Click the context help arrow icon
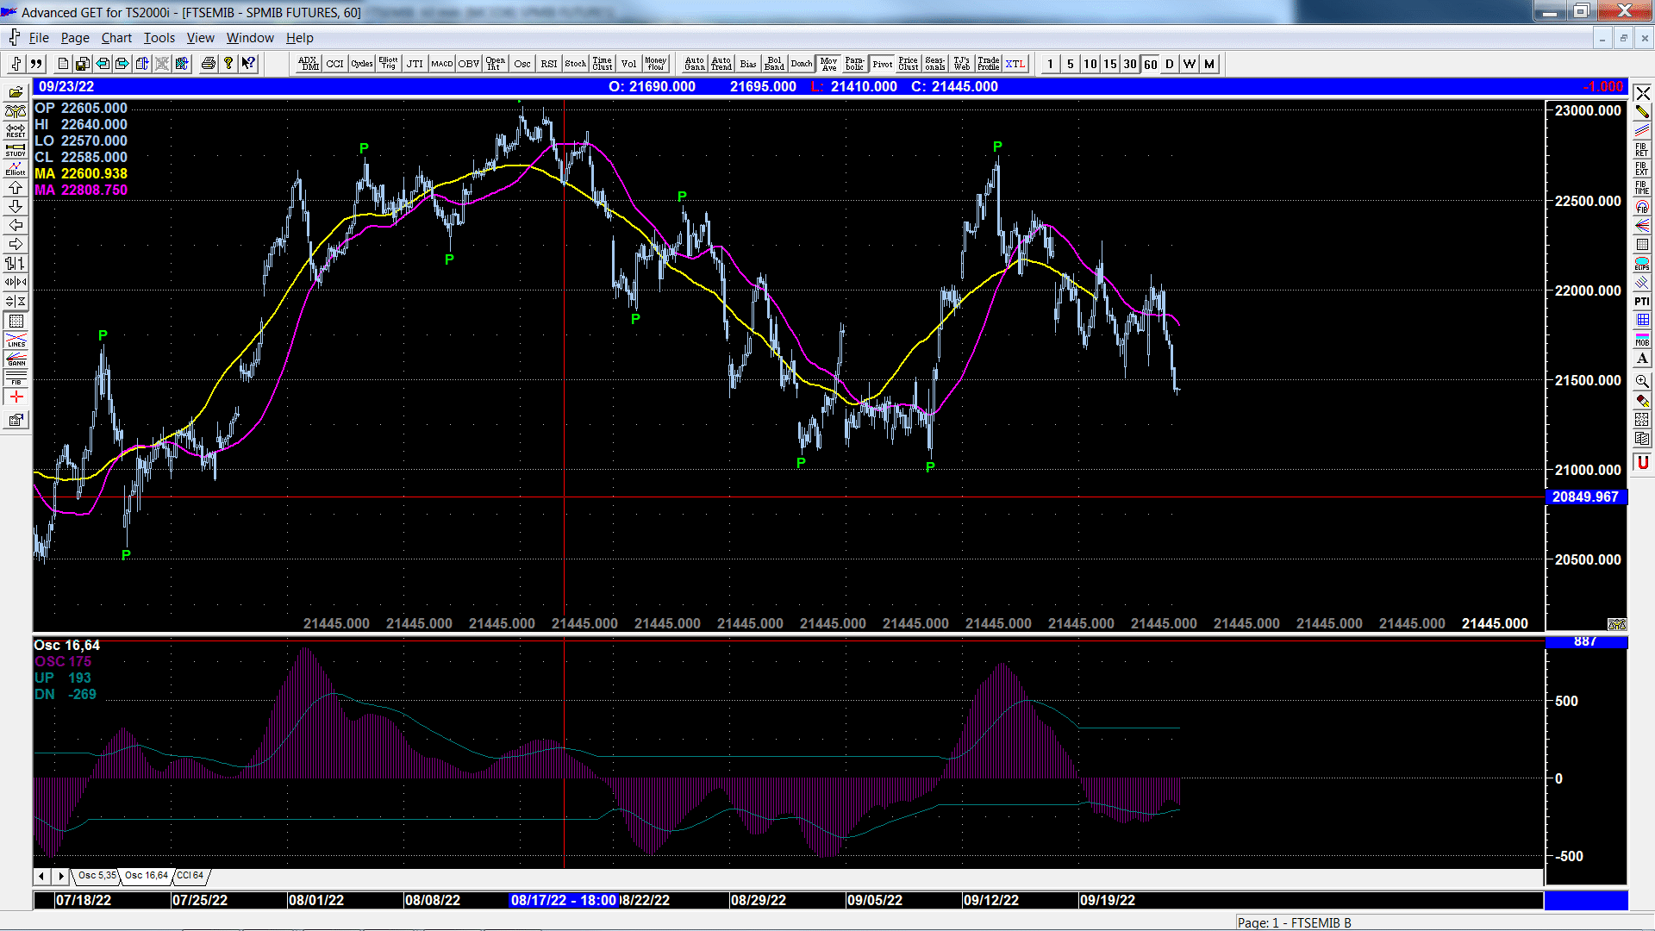The height and width of the screenshot is (931, 1655). tap(248, 64)
